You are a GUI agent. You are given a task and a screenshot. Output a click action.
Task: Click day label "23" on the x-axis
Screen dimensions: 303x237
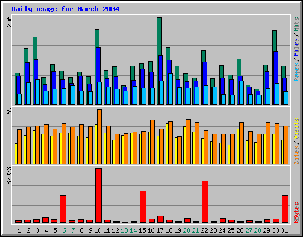213,230
